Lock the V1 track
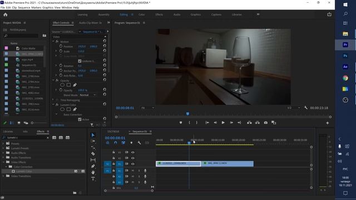Image resolution: width=356 pixels, height=200 pixels. (113, 164)
